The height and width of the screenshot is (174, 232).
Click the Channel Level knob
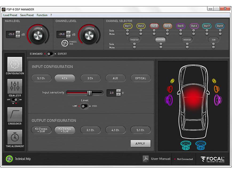coord(89,35)
